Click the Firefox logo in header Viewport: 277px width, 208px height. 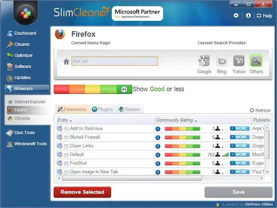60,34
